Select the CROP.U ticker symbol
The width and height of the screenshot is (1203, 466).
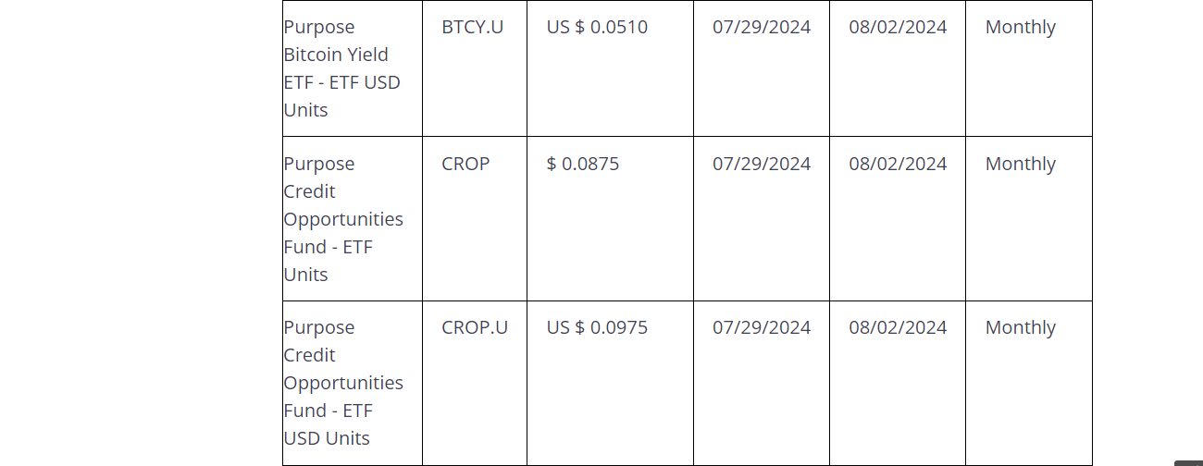point(475,327)
